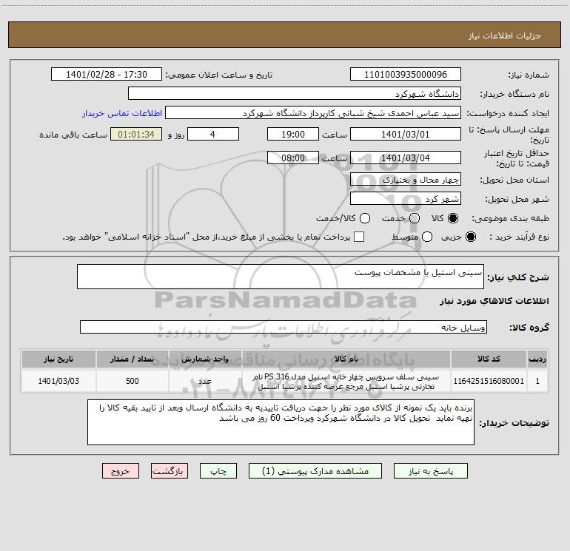Screen dimensions: 570x551
Task: Click the نام دستگاه خریدار label
Action: 514,94
